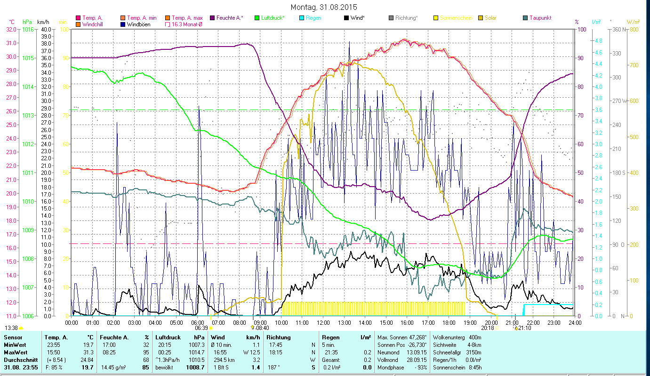
Task: Select the Taupunkt legend label
Action: click(540, 18)
